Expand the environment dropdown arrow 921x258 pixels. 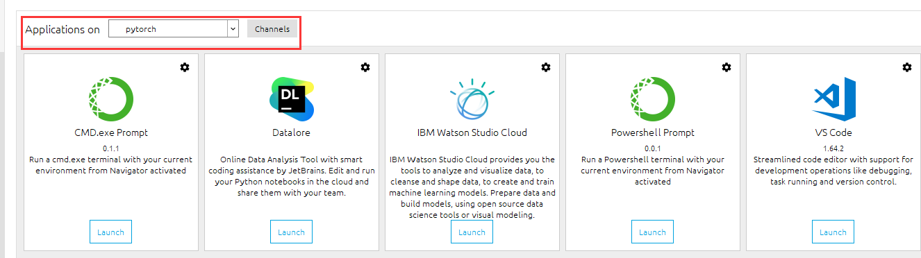point(233,29)
